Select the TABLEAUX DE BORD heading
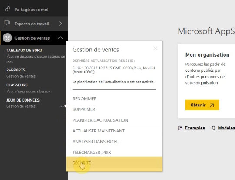Screen dimensions: 235x180 click(x=24, y=50)
